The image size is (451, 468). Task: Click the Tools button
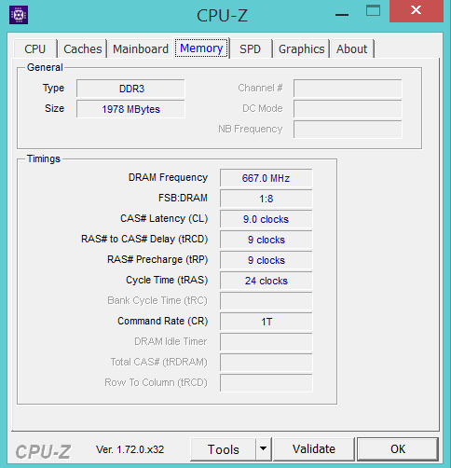tap(224, 449)
